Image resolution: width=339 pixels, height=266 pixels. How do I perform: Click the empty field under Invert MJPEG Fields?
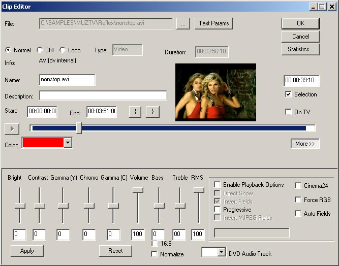(252, 232)
